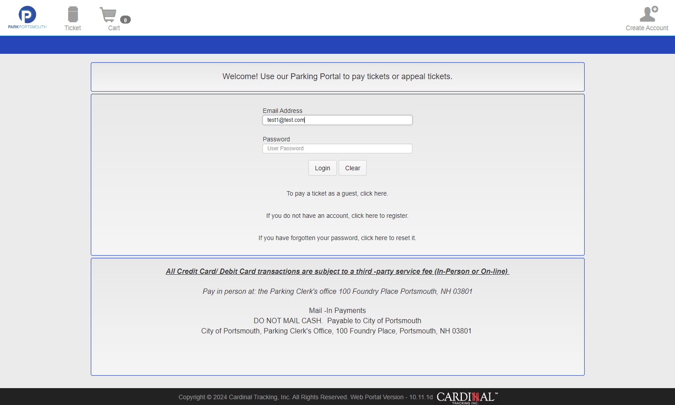
Task: Click the cart item count badge
Action: (x=125, y=20)
